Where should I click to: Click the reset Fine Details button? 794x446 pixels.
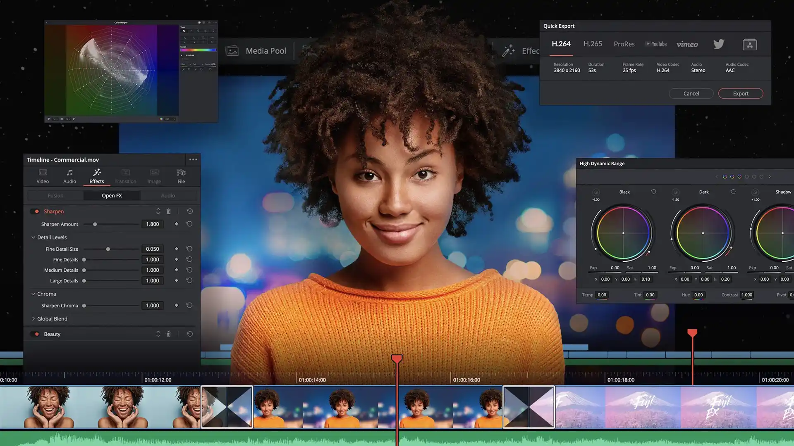click(x=189, y=259)
